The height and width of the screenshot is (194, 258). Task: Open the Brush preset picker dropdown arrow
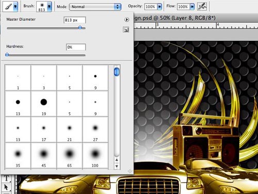click(x=49, y=7)
